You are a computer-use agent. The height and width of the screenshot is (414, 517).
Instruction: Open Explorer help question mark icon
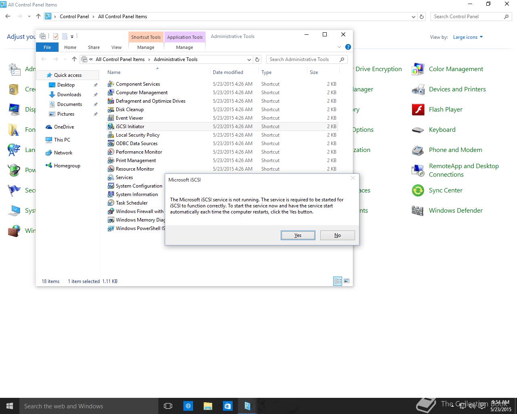[348, 47]
